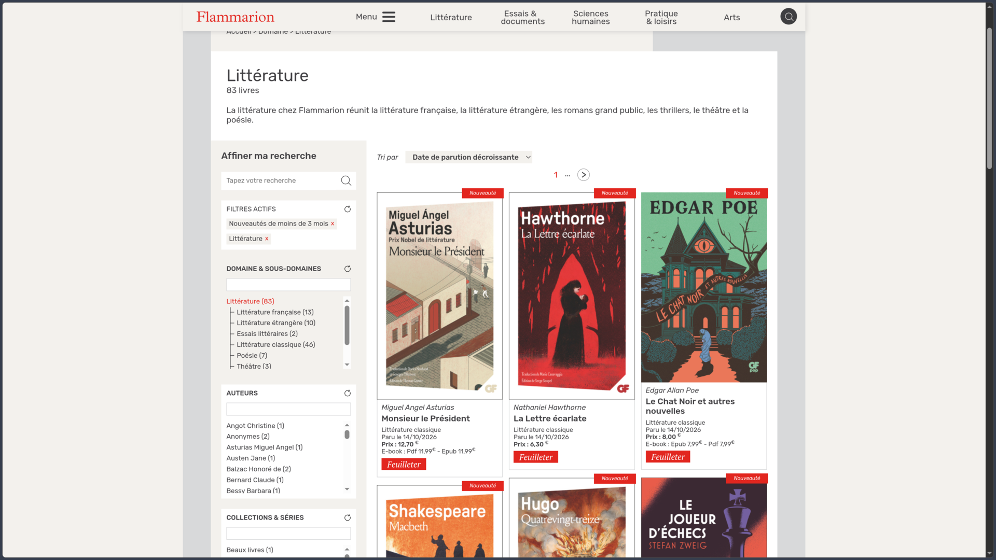Screen dimensions: 996x560
Task: Reset Collections & séries filter icon
Action: pos(348,517)
